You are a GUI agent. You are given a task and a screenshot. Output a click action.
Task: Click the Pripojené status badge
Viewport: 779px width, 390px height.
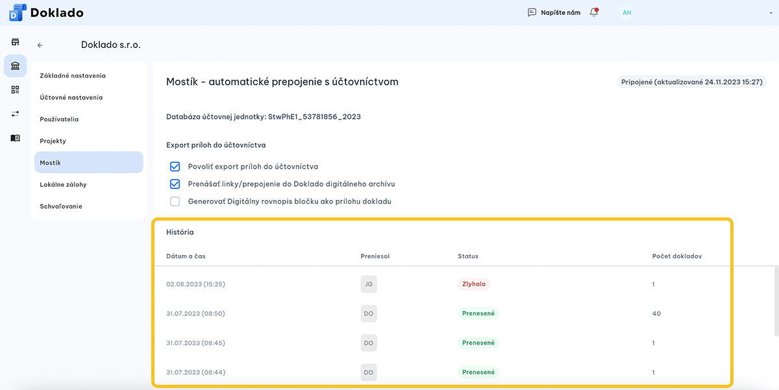coord(691,82)
